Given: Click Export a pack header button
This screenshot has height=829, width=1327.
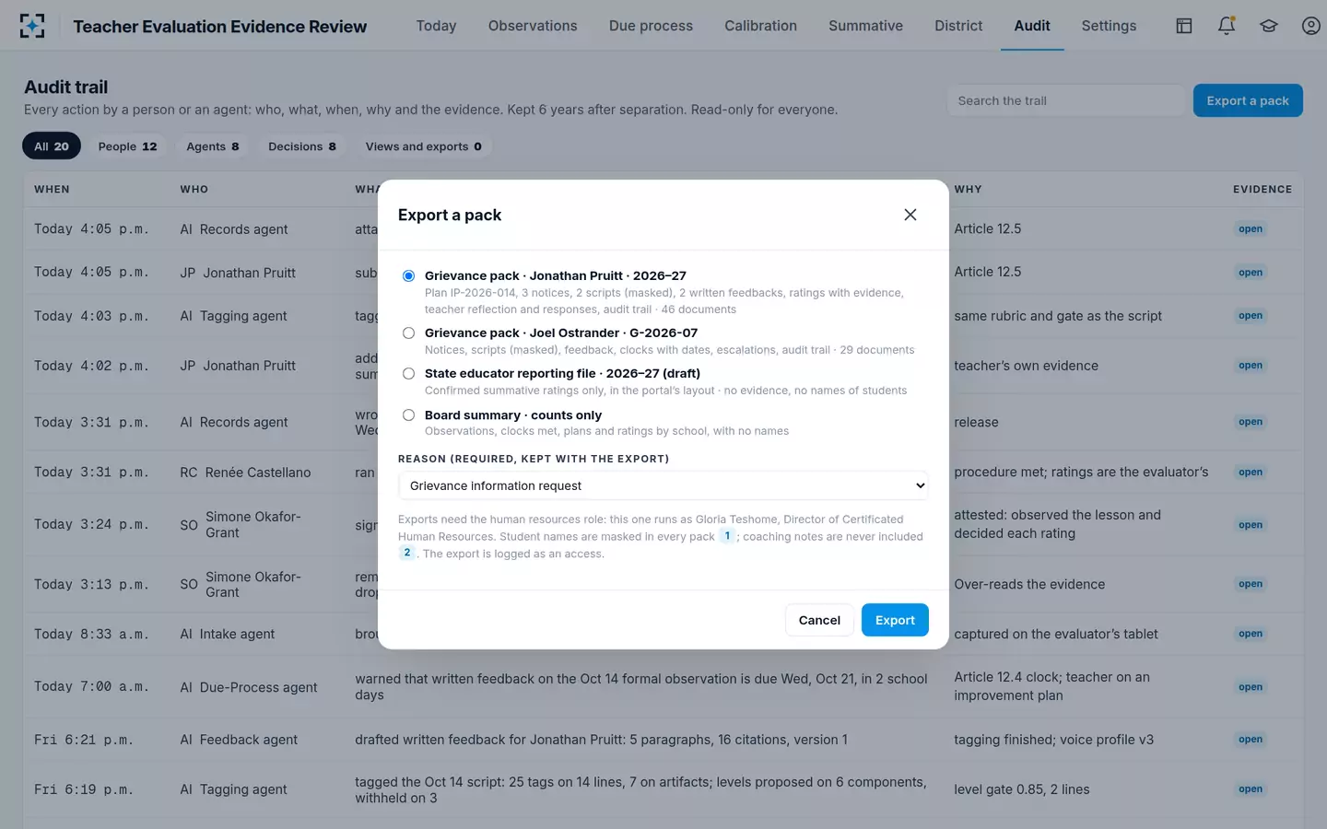Looking at the screenshot, I should tap(1248, 100).
